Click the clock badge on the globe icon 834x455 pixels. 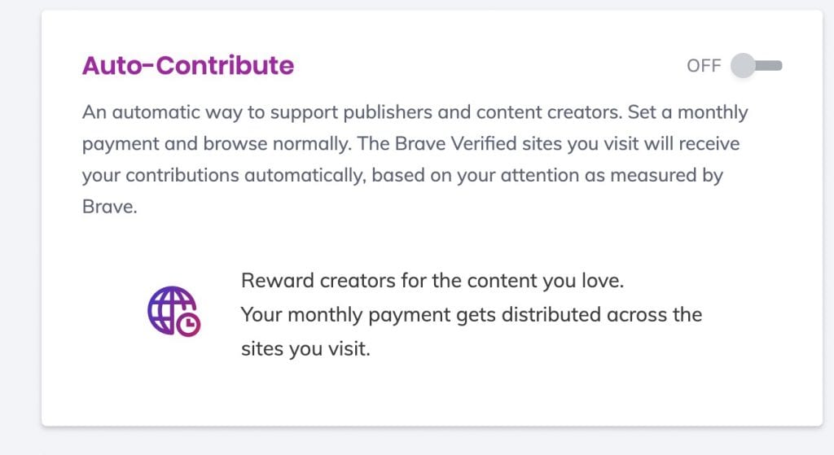pyautogui.click(x=188, y=324)
